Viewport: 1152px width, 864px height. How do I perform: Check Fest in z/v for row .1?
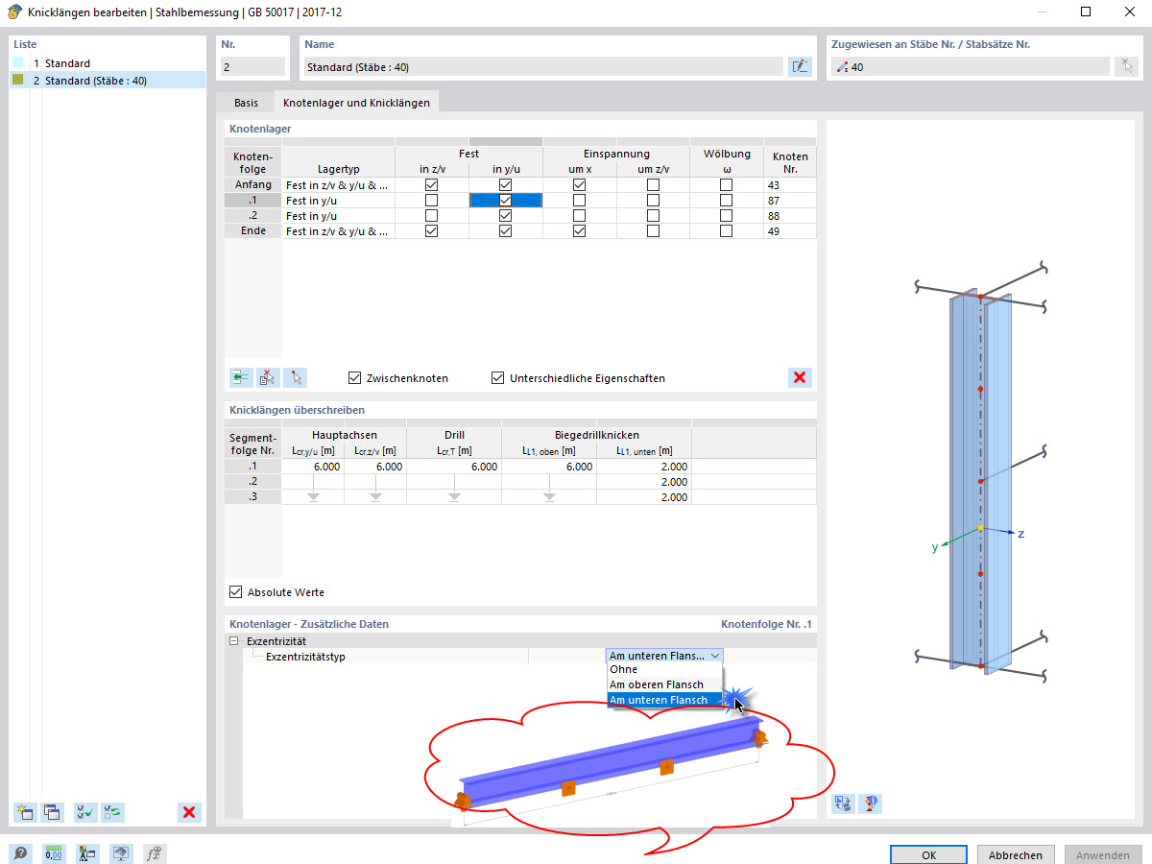(432, 201)
